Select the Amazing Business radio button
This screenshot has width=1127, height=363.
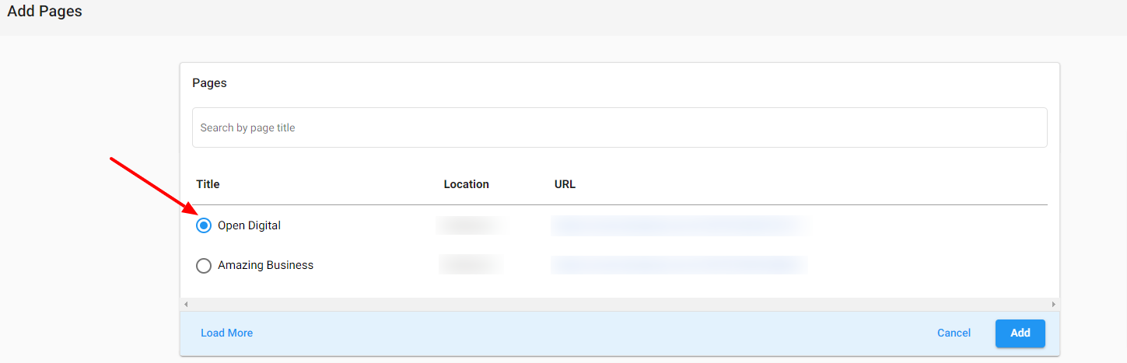click(x=204, y=266)
